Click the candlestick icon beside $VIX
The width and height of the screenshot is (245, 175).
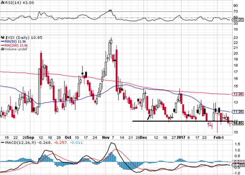2,37
